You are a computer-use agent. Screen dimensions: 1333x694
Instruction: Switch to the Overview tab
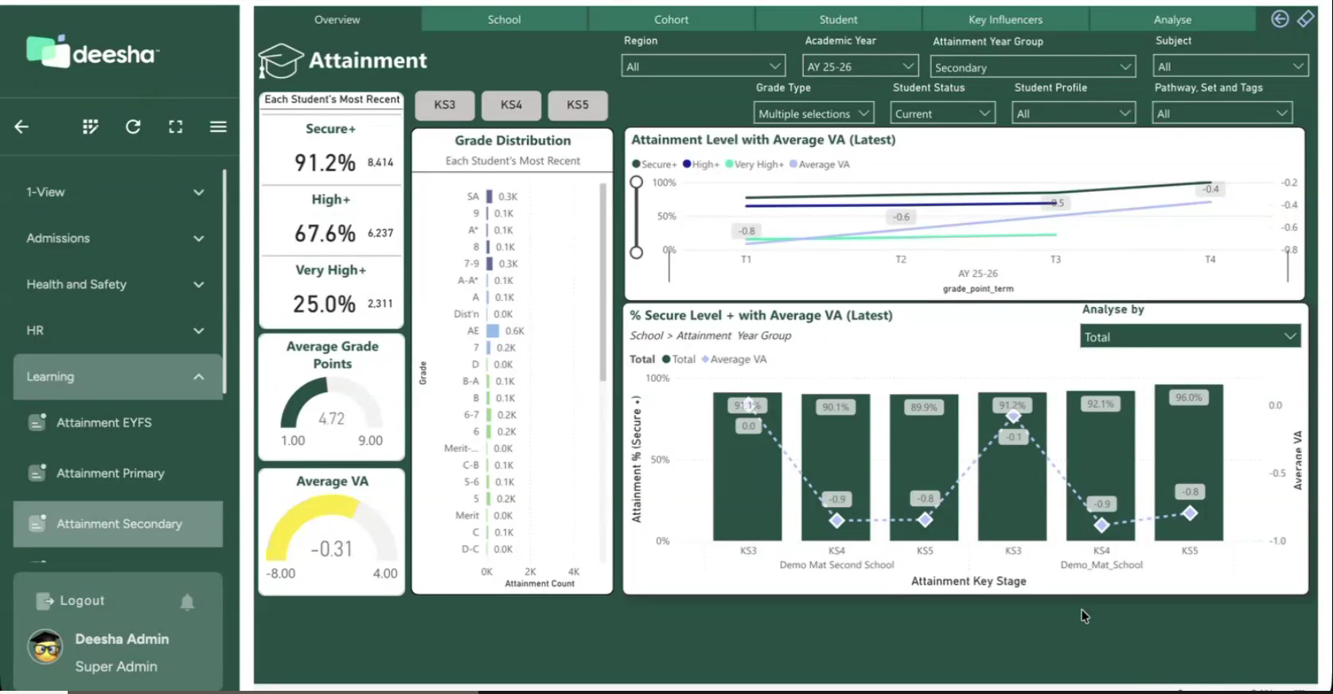pyautogui.click(x=337, y=19)
